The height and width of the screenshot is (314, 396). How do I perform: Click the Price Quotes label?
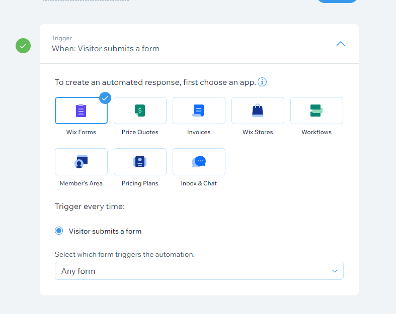pos(140,132)
